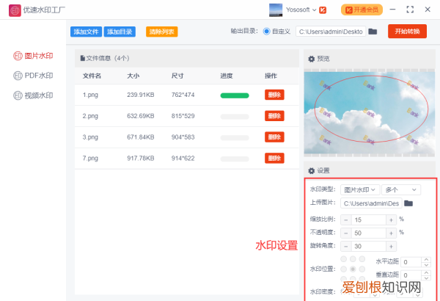Image resolution: width=440 pixels, height=301 pixels.
Task: Switch to 图片水印 in the sidebar
Action: (x=33, y=56)
